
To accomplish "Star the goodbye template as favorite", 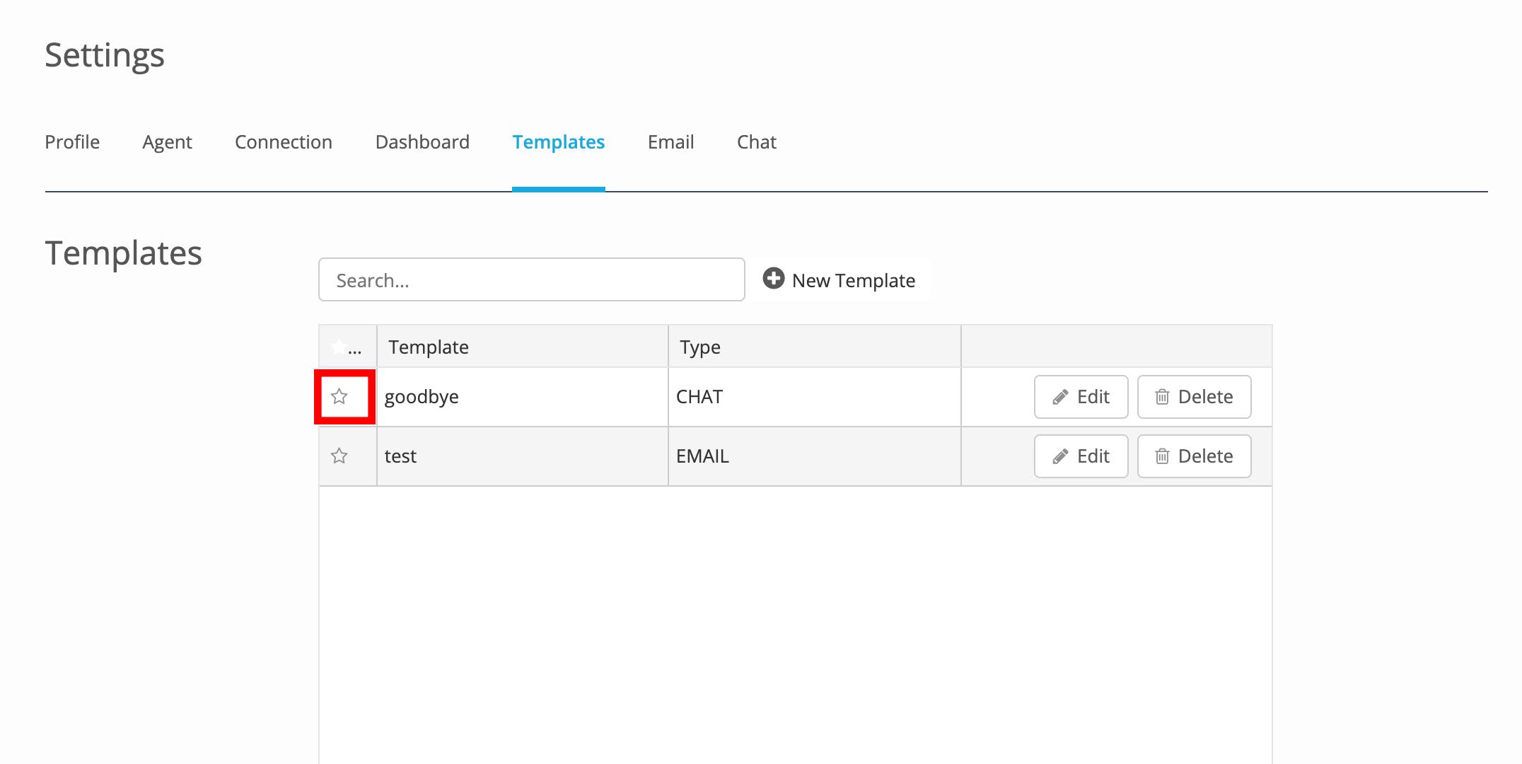I will pos(339,396).
